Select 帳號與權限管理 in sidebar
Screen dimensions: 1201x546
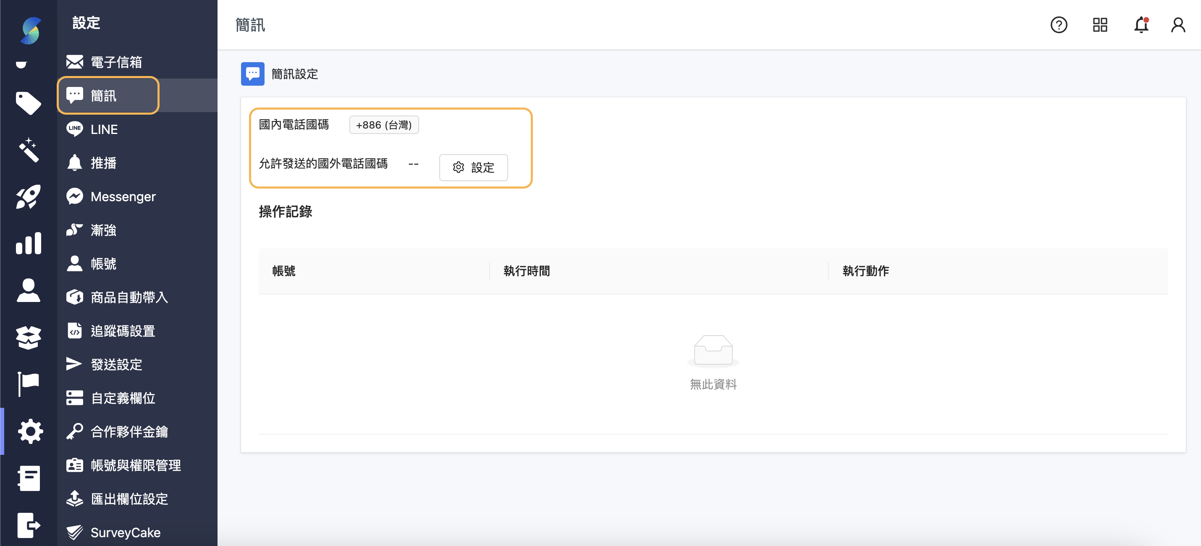[135, 465]
